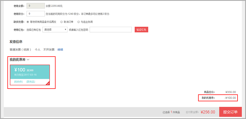Collapse the 我的优惠券 chevron

pyautogui.click(x=28, y=59)
